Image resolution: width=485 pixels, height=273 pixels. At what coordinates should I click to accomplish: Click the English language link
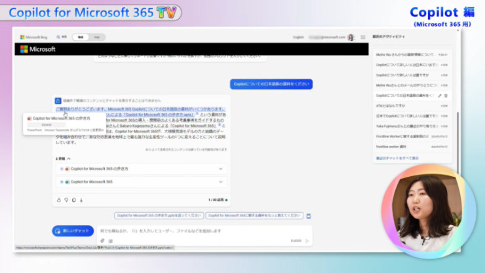[298, 37]
